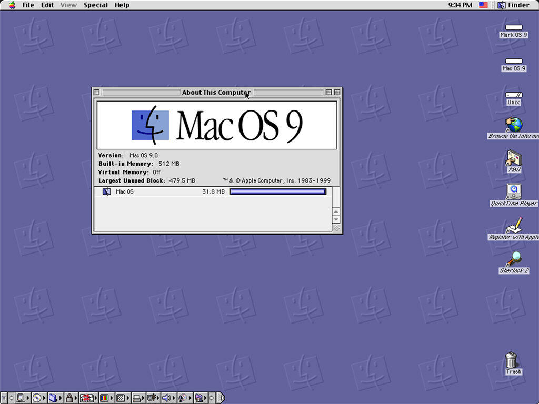Image resolution: width=539 pixels, height=404 pixels.
Task: Open the Sound source microphone module
Action: point(185,398)
